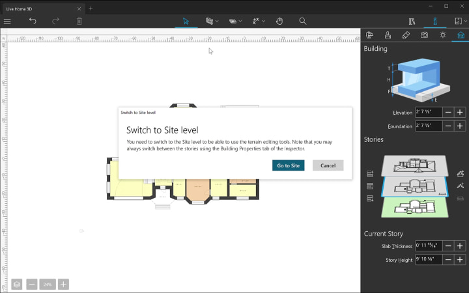Image resolution: width=469 pixels, height=293 pixels.
Task: Select the highlighted middle story thumbnail
Action: point(414,187)
